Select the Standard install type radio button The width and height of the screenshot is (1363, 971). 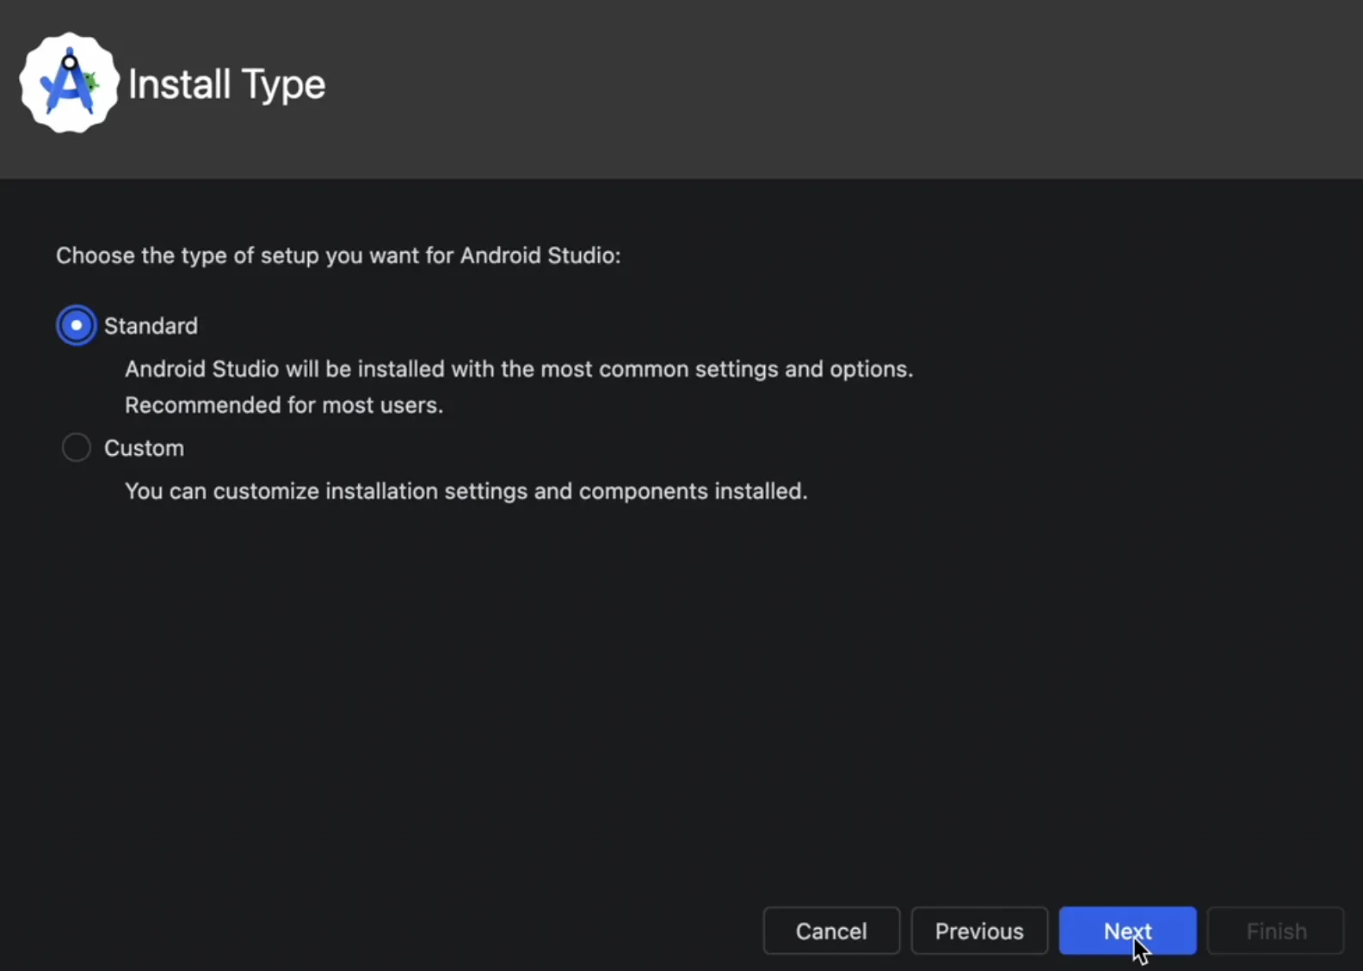coord(76,325)
